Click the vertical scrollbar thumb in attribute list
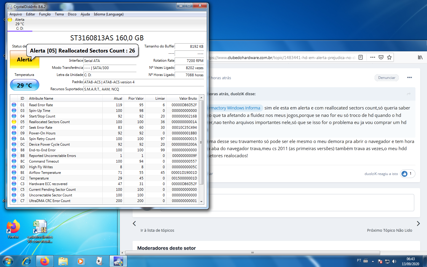427x267 pixels. pos(201,142)
